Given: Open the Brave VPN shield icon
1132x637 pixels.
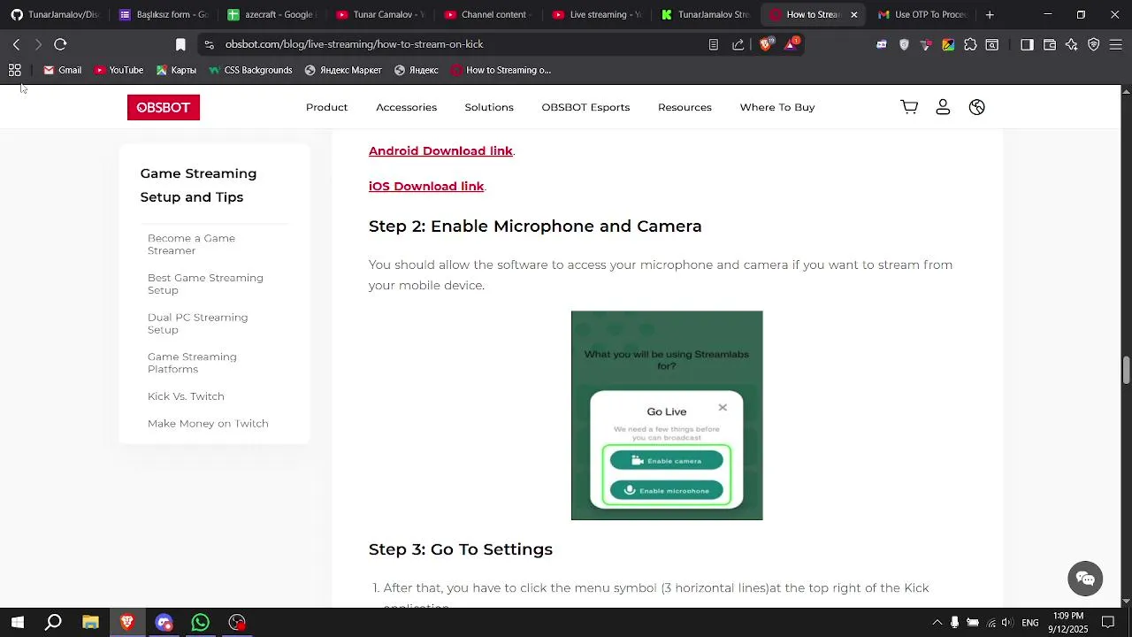Looking at the screenshot, I should [x=1094, y=44].
